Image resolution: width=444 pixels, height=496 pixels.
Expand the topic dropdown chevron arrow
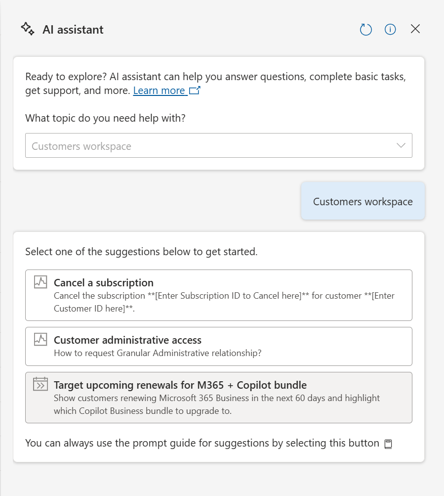[401, 145]
